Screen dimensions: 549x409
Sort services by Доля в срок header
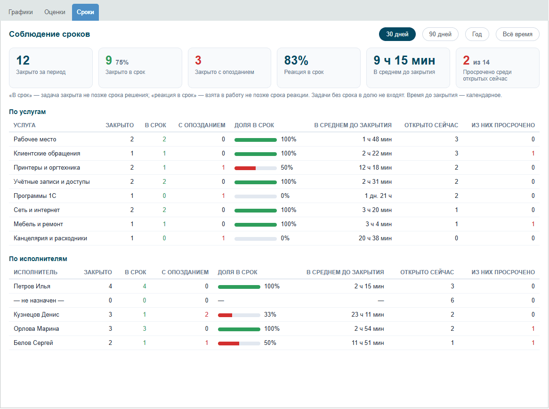254,125
